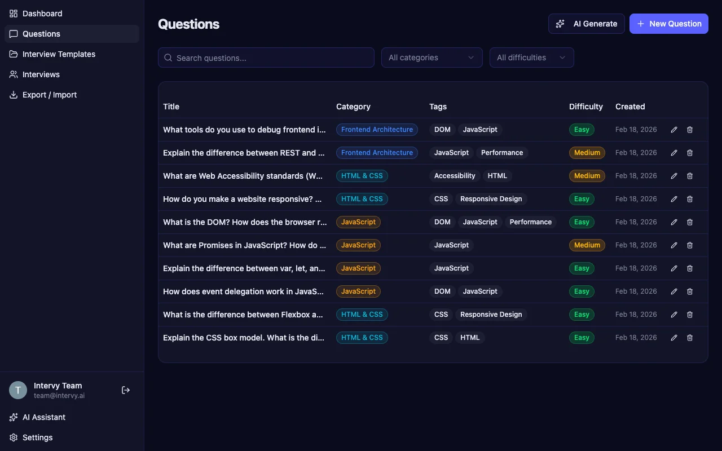This screenshot has height=451, width=722.
Task: Switch to the Interviews section
Action: click(41, 74)
